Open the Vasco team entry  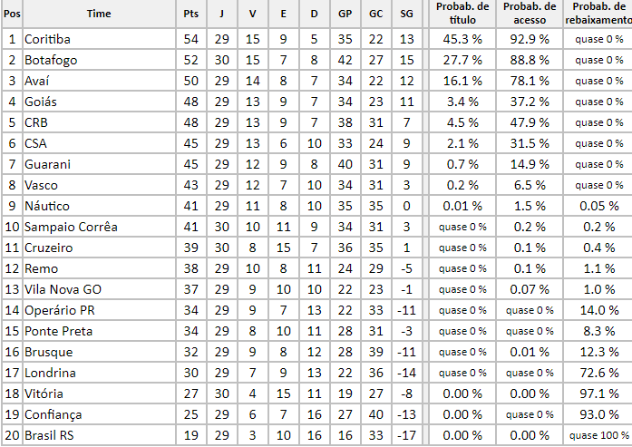(42, 185)
